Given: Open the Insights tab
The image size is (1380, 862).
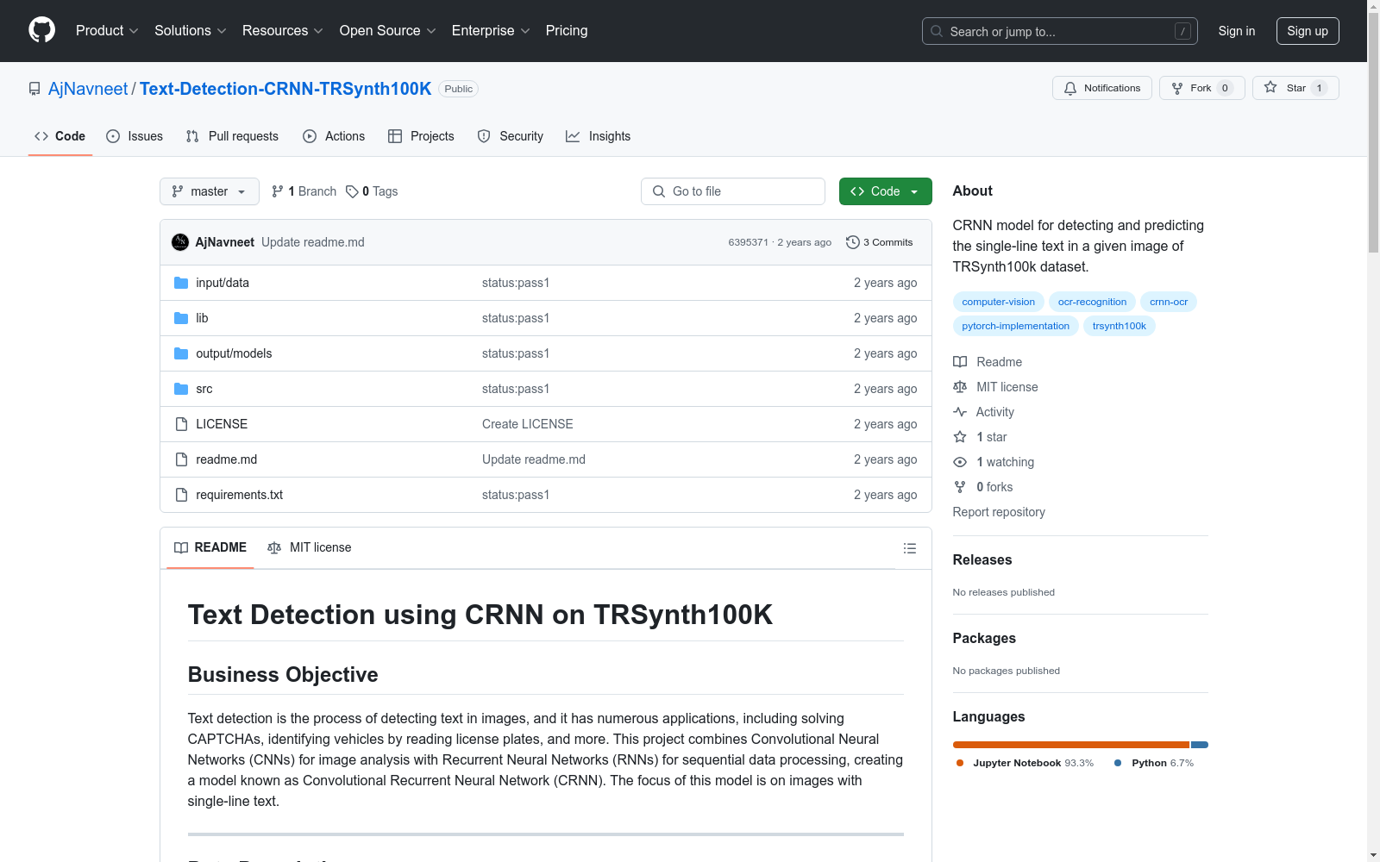Looking at the screenshot, I should 599,136.
